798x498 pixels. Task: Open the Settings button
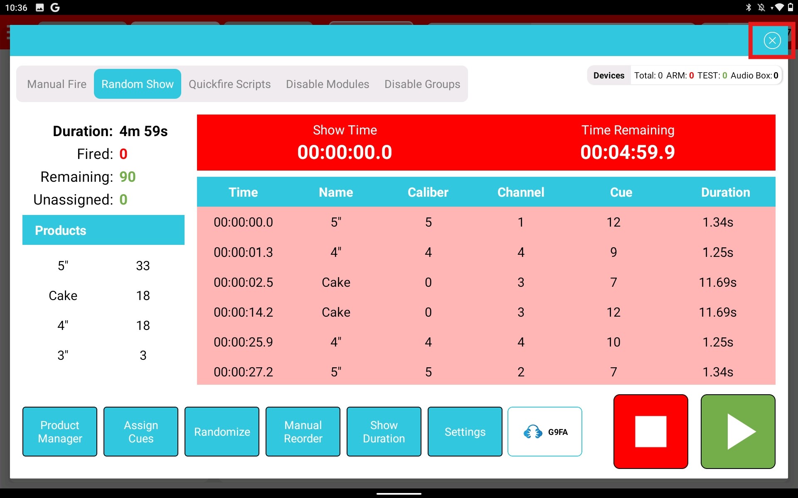(x=465, y=432)
